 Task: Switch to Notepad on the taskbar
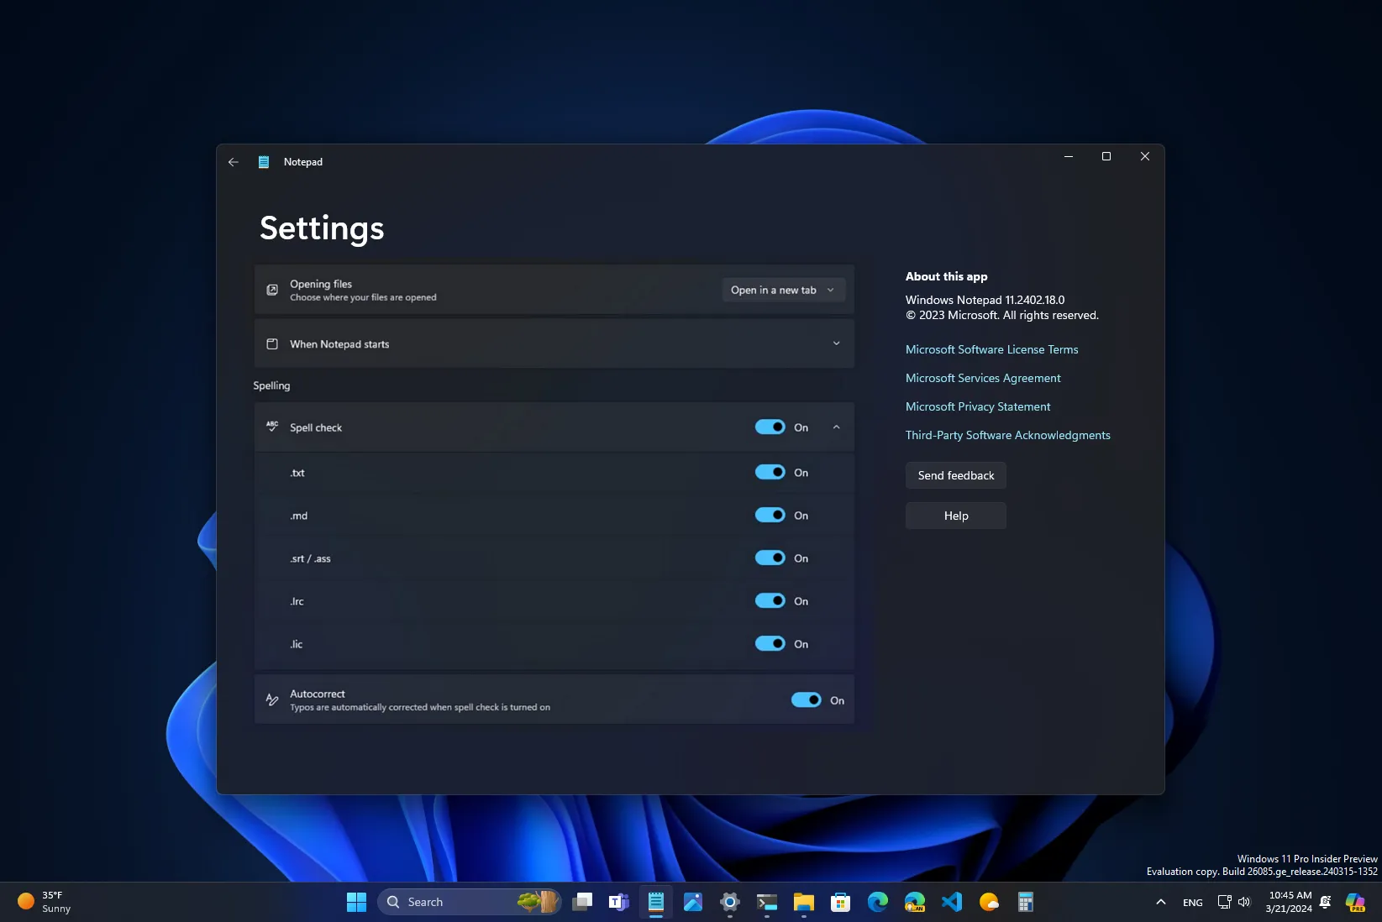coord(656,902)
